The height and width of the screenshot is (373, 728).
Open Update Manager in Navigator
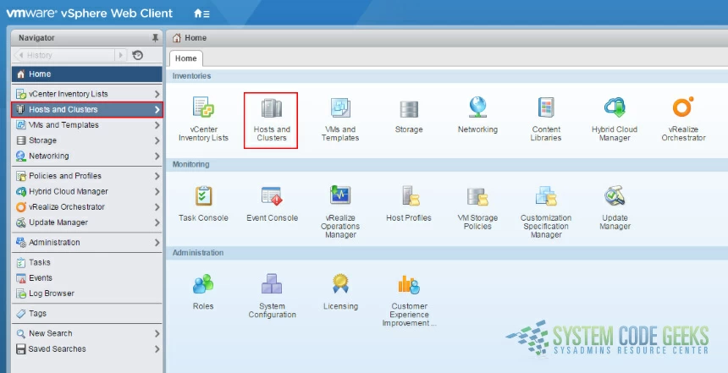click(x=87, y=222)
